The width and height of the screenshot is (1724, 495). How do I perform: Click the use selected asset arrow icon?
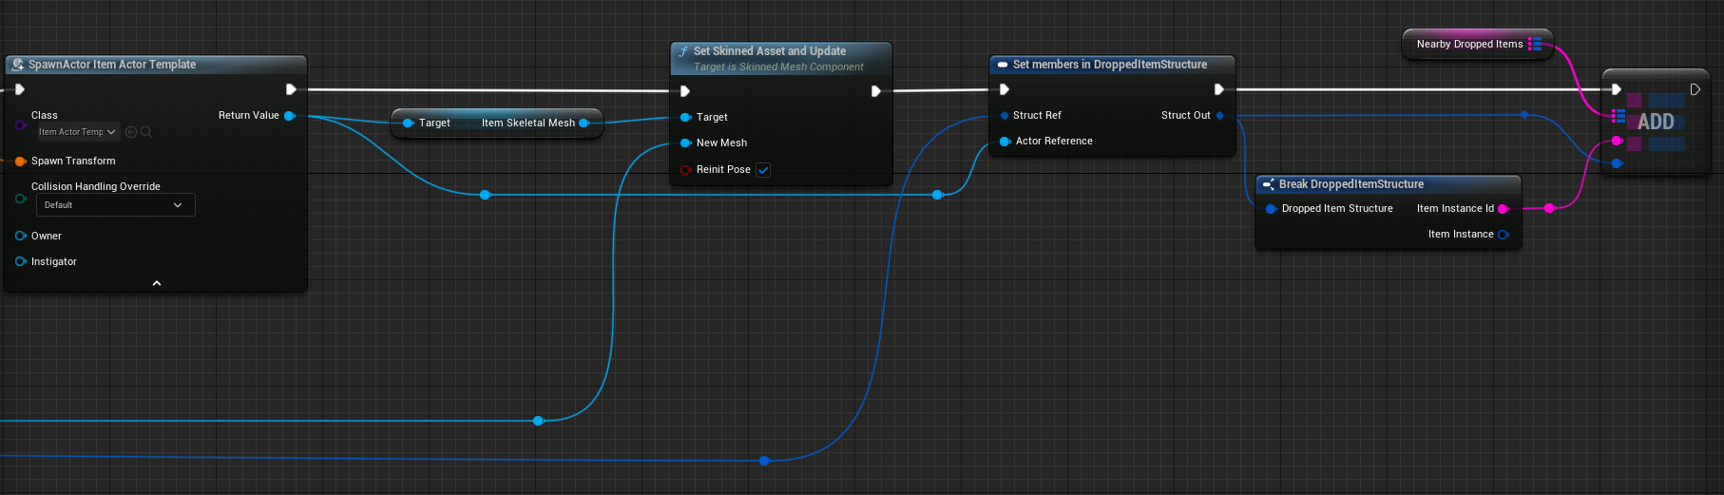click(131, 132)
